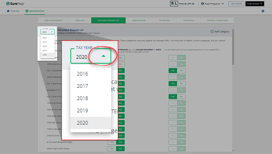
Task: Open settings with the gear icon
Action: 263,11
